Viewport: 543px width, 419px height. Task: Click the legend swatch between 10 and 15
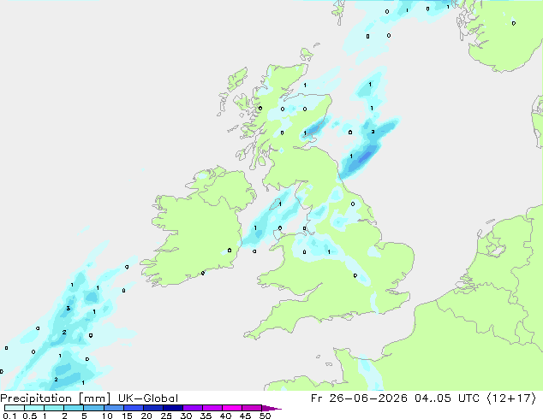113,408
